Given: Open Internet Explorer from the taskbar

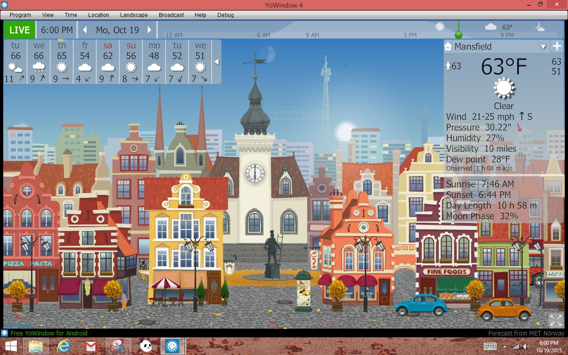Looking at the screenshot, I should click(63, 346).
